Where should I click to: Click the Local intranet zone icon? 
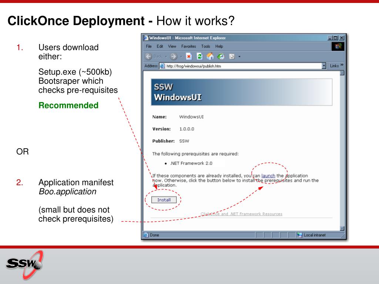tap(300, 235)
